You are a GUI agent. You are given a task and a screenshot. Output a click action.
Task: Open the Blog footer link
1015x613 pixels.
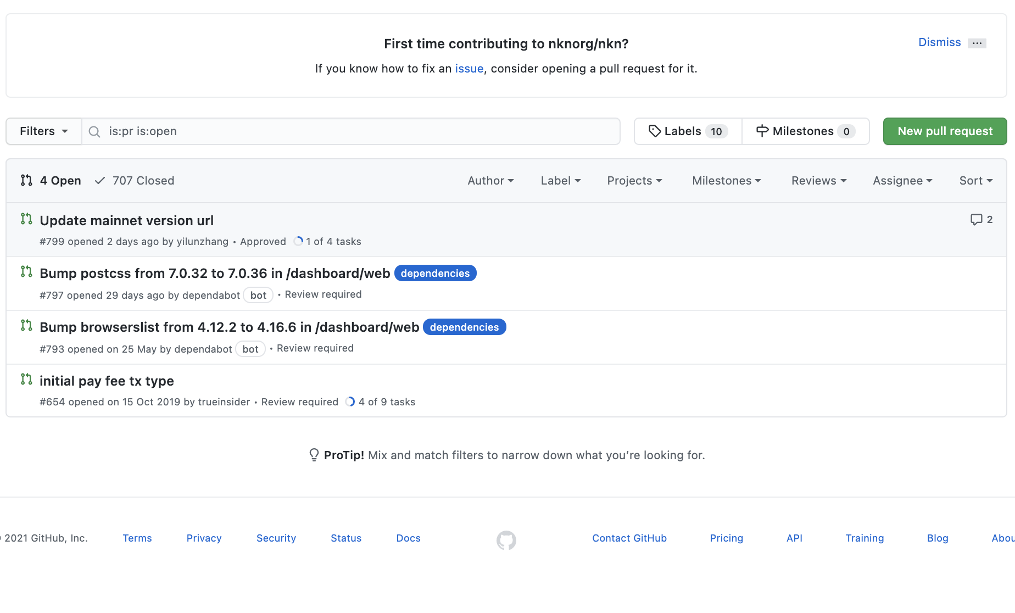pyautogui.click(x=938, y=538)
